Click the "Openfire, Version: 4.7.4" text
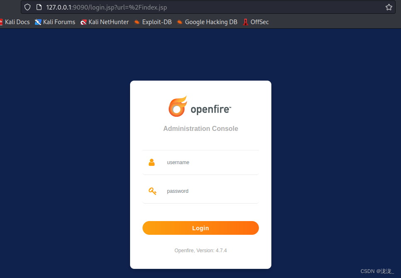 coord(201,251)
